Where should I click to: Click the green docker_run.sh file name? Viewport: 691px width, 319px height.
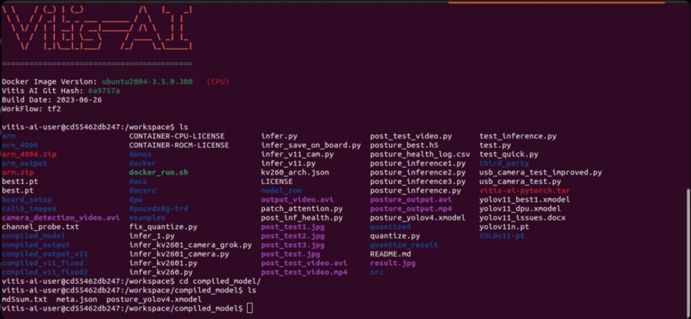click(x=159, y=172)
